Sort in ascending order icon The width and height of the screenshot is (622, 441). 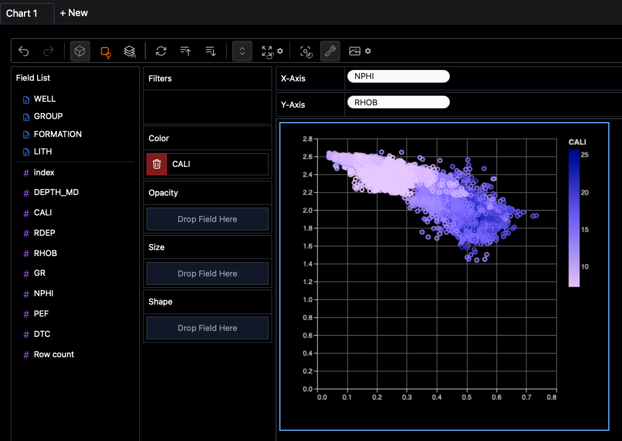point(185,51)
